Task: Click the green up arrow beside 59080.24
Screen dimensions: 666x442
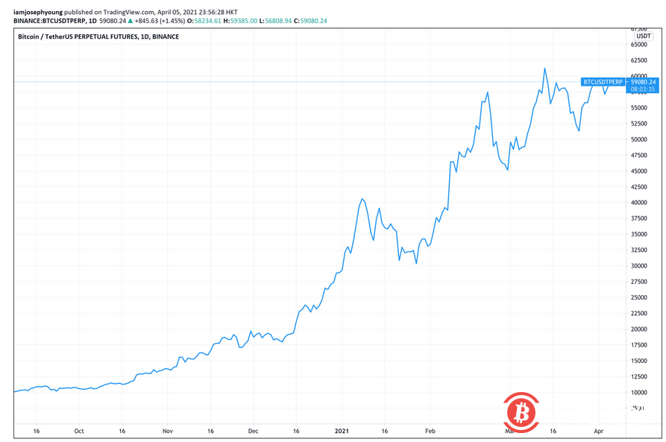Action: [130, 21]
